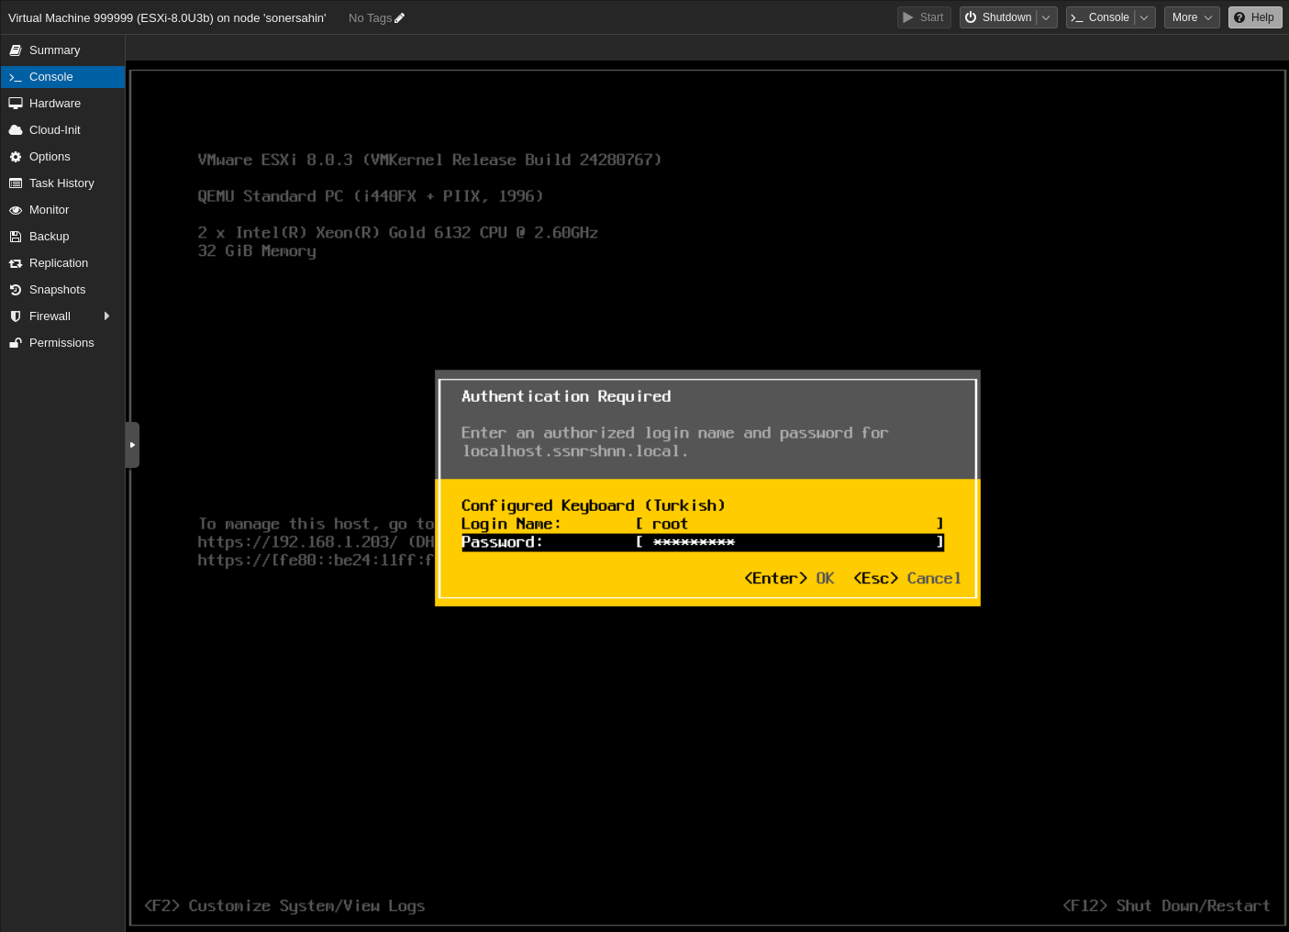Select the Cloud-Init cloud icon
This screenshot has width=1289, height=932.
tap(16, 129)
